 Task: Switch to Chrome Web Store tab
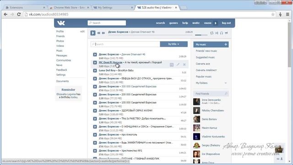(x=69, y=8)
